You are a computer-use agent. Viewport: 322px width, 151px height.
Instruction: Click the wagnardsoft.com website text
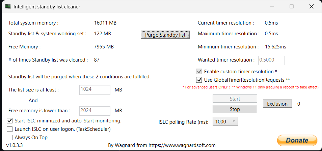point(182,146)
